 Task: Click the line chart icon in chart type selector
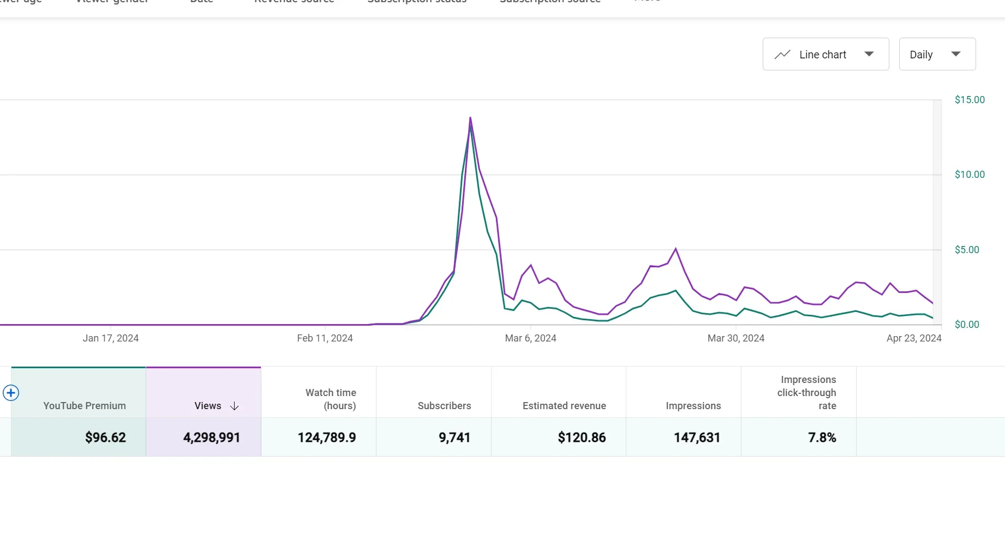782,55
